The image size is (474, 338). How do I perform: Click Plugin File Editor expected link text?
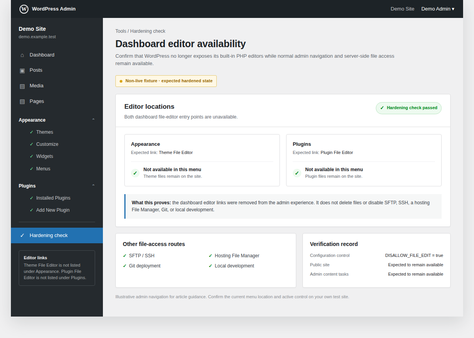[x=337, y=153]
